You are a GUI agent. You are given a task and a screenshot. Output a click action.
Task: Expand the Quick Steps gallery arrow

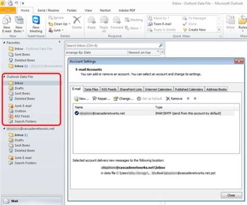tap(219, 29)
